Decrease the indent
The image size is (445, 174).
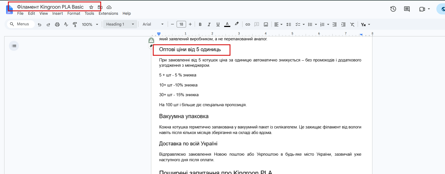pos(335,24)
